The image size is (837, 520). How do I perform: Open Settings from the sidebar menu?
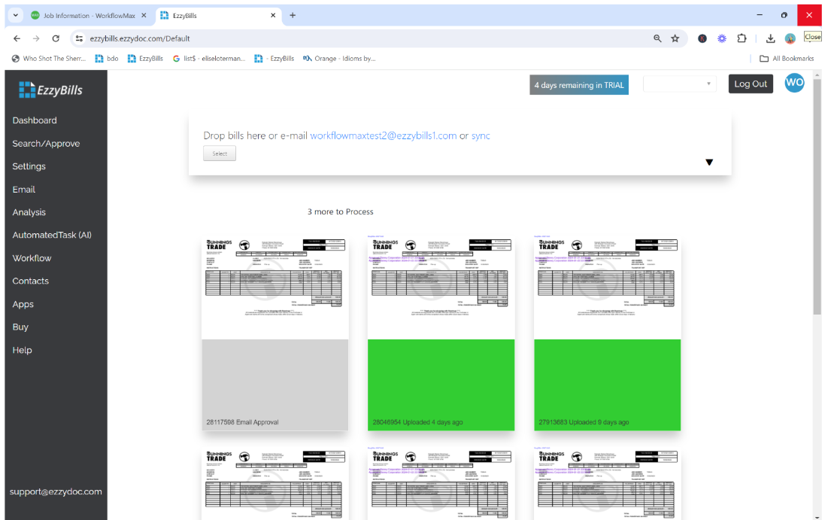tap(29, 166)
